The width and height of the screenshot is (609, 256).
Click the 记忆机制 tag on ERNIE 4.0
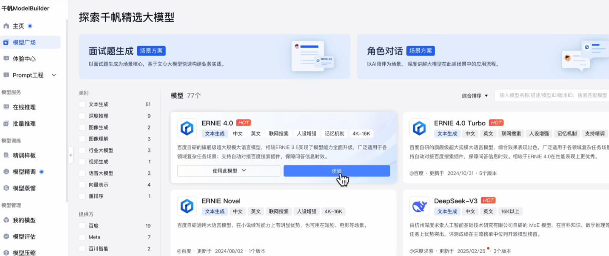[x=335, y=134]
